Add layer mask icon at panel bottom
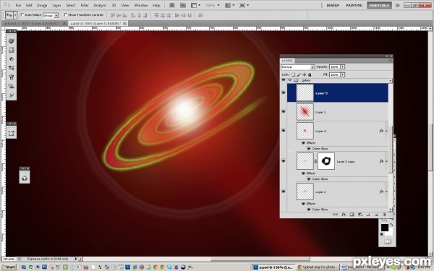This screenshot has height=271, width=434. pyautogui.click(x=352, y=215)
